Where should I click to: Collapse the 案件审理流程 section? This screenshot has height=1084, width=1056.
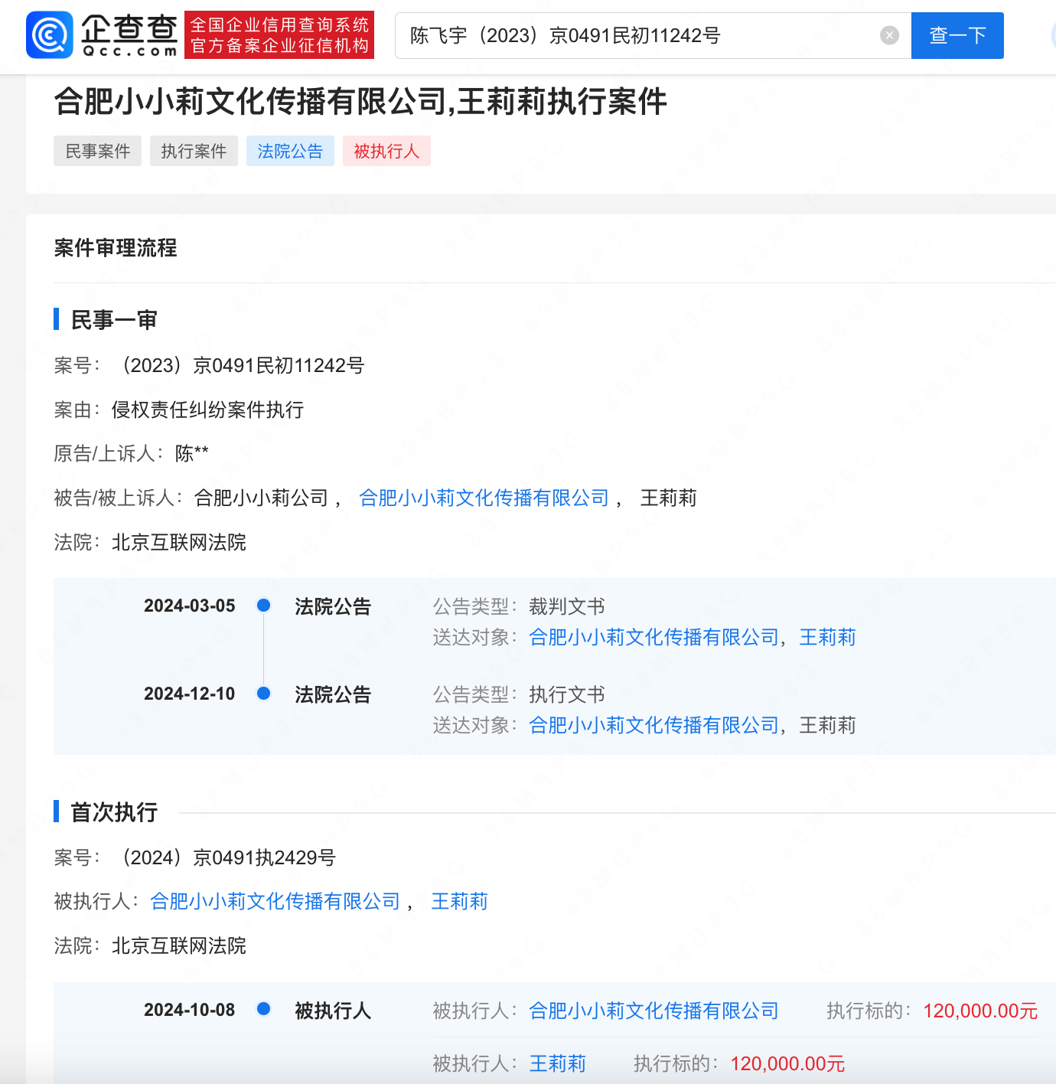point(116,248)
